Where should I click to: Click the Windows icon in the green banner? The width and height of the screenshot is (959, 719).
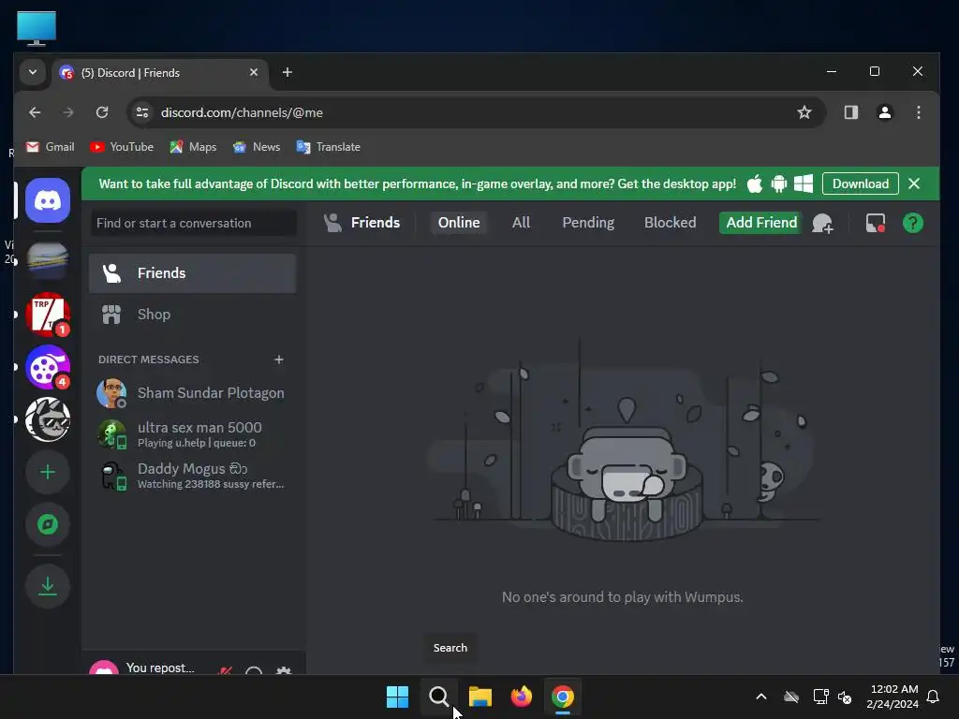pyautogui.click(x=804, y=184)
